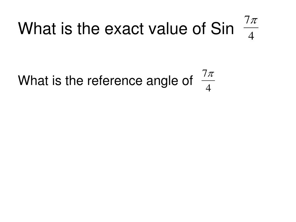Click the word "Sin" in the heading

pyautogui.click(x=222, y=29)
